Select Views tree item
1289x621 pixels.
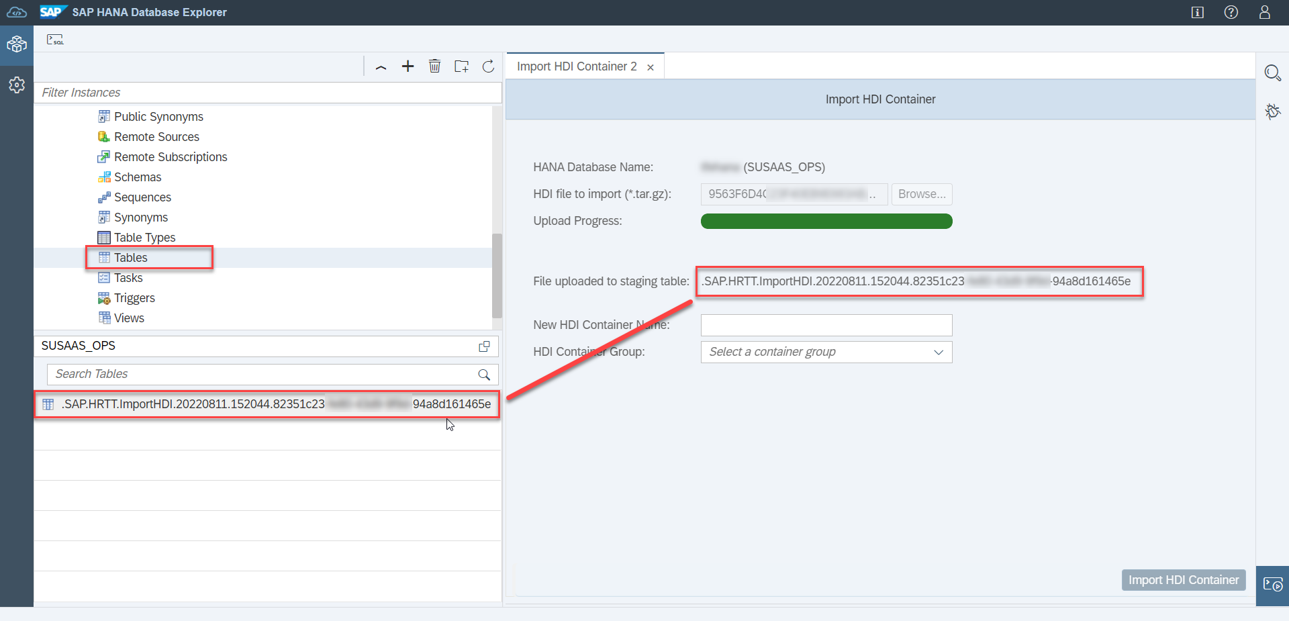click(x=129, y=318)
